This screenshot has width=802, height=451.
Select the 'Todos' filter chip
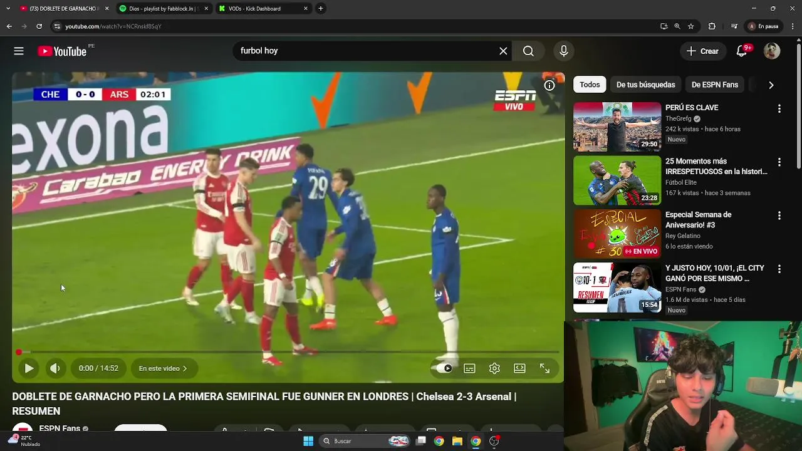click(590, 85)
